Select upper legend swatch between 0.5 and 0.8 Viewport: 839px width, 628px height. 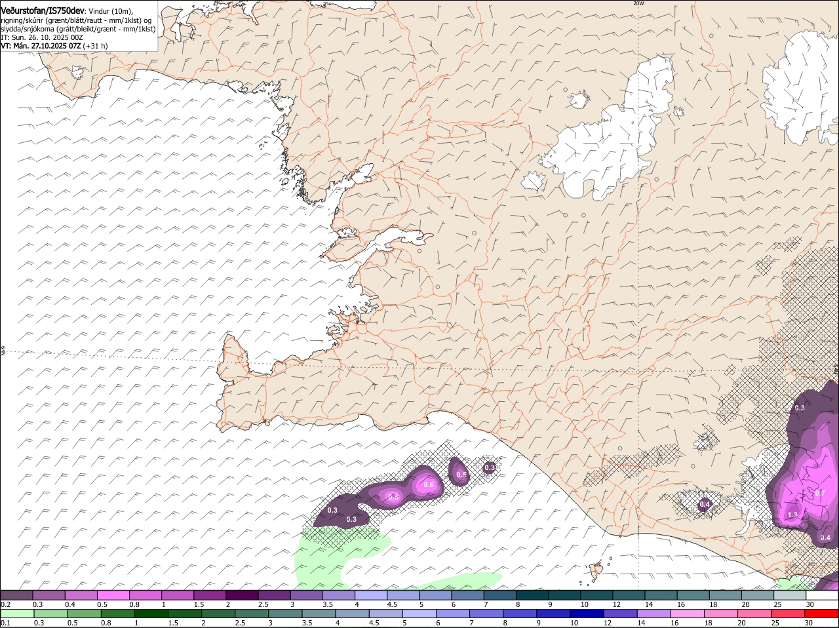coord(113,595)
